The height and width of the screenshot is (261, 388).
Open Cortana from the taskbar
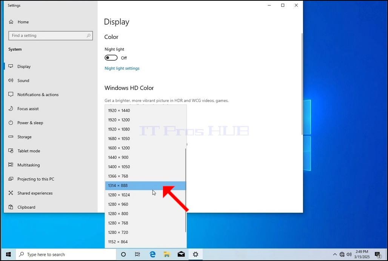[123, 254]
